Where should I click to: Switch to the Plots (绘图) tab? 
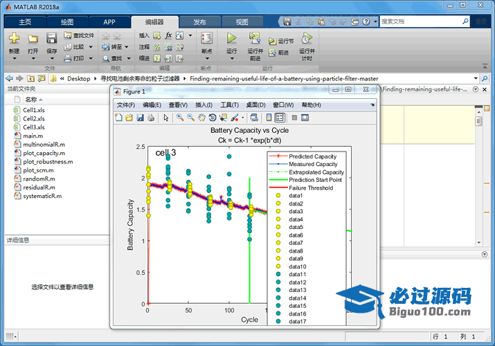click(x=67, y=22)
